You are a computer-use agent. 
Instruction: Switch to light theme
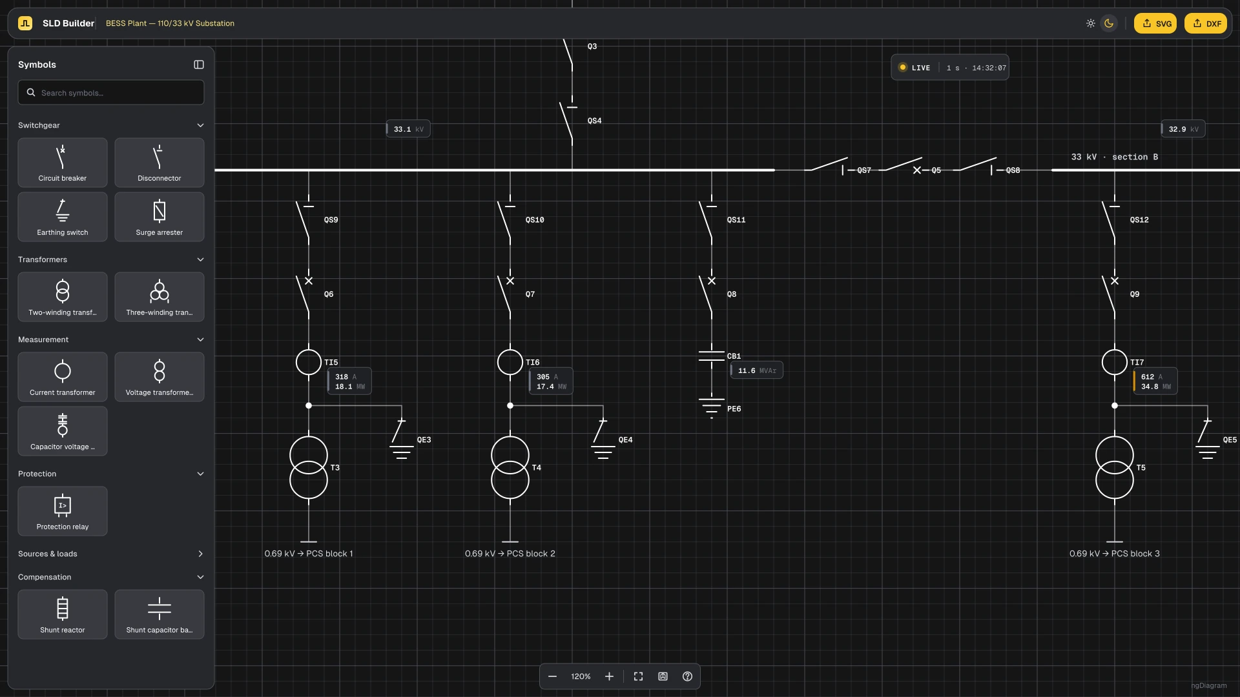(1091, 23)
